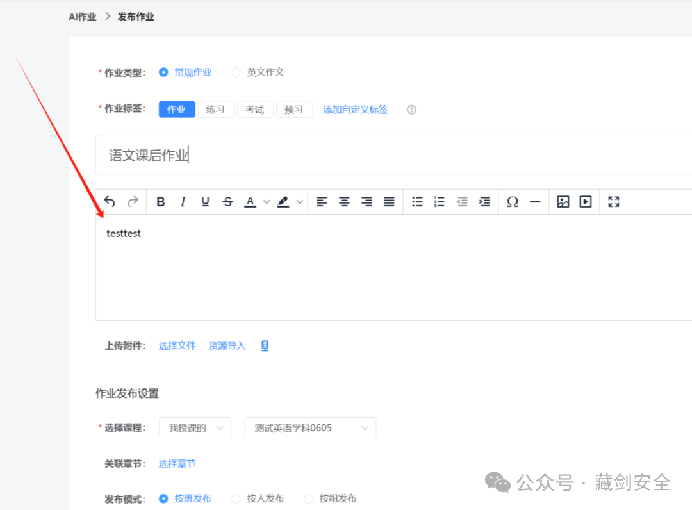The image size is (692, 510).
Task: Go back via the AI作业 breadcrumb
Action: 82,16
